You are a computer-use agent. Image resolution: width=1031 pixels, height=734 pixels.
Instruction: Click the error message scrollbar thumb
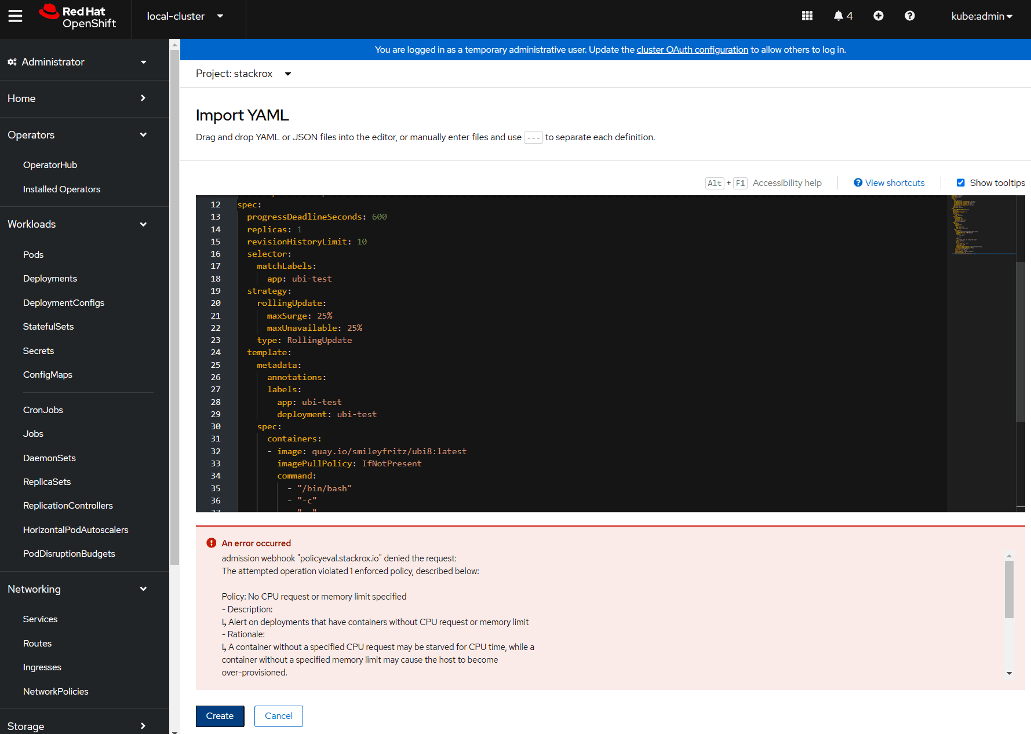coord(1009,590)
